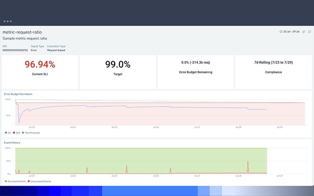This screenshot has height=196, width=314.
Task: Click the Sample metric request ratio subtitle
Action: tap(25, 38)
